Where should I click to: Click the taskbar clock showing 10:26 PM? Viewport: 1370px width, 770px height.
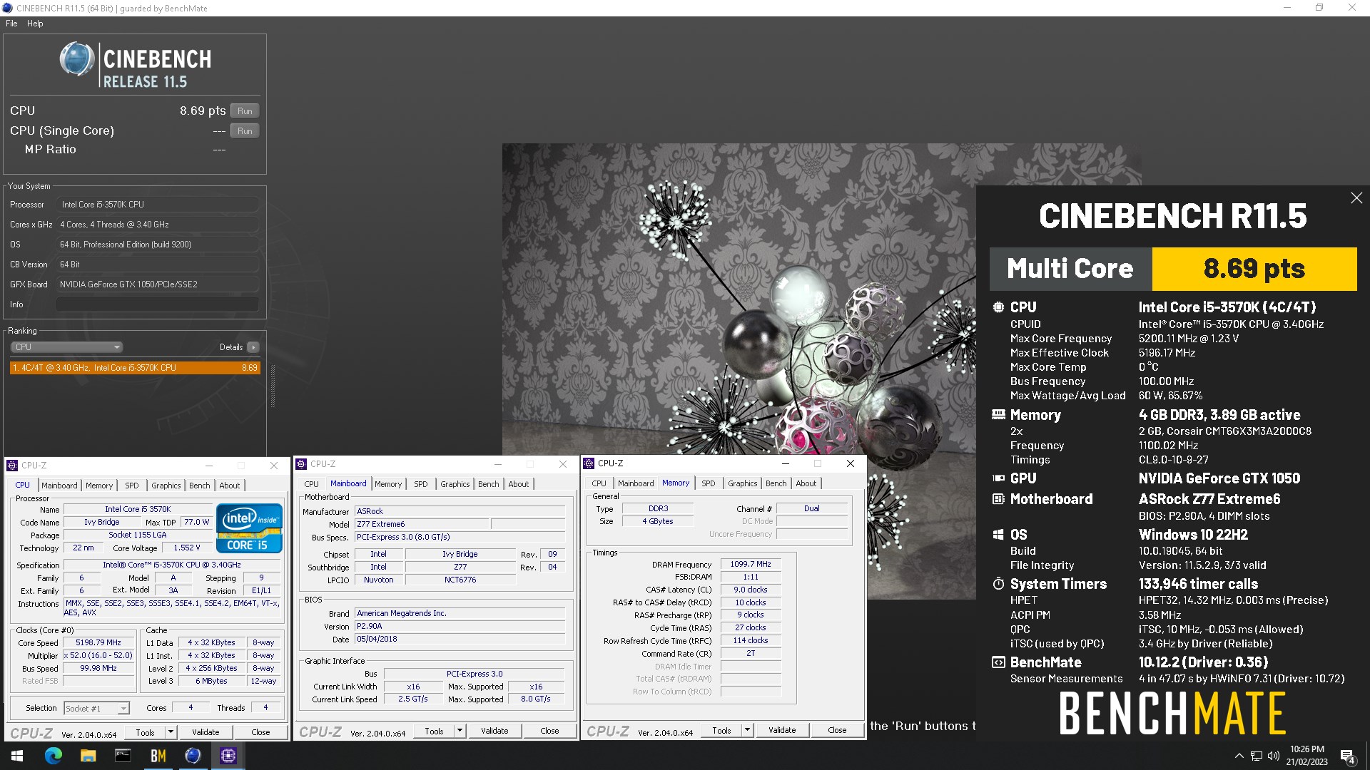pos(1306,756)
